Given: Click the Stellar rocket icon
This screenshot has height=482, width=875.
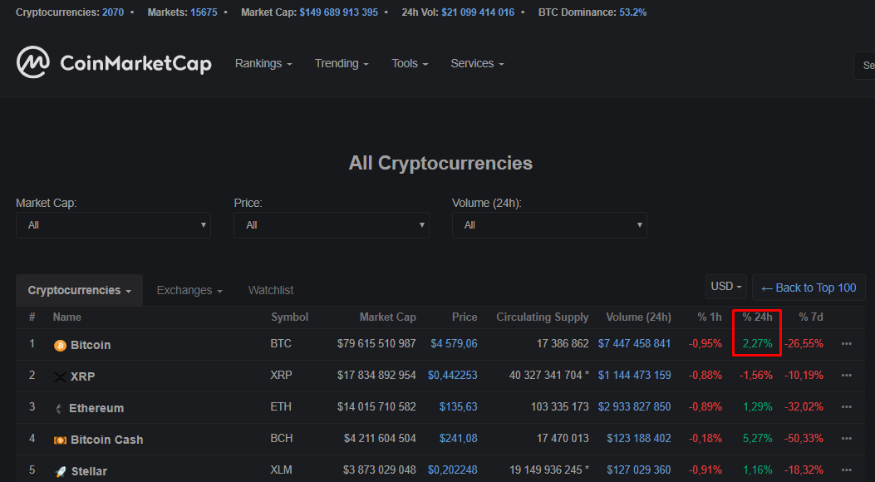Looking at the screenshot, I should click(x=60, y=471).
